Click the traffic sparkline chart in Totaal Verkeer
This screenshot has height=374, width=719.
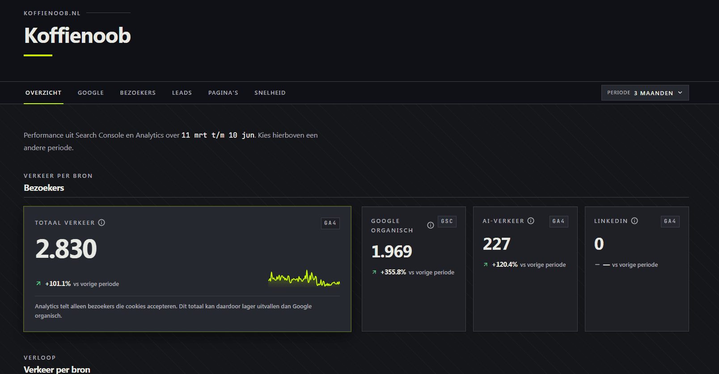(x=304, y=278)
